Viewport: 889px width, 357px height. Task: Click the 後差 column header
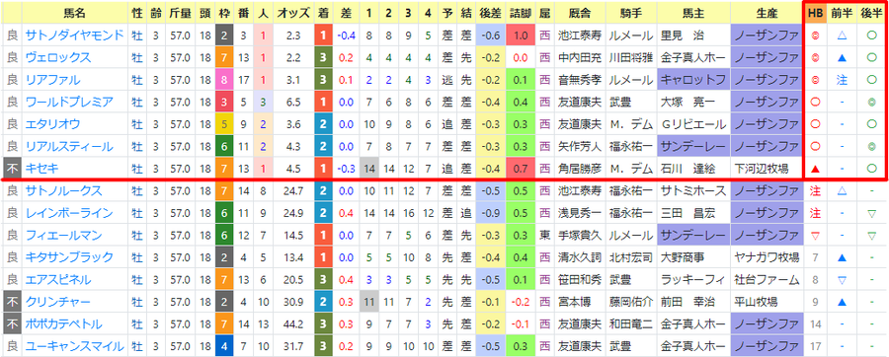[x=489, y=13]
